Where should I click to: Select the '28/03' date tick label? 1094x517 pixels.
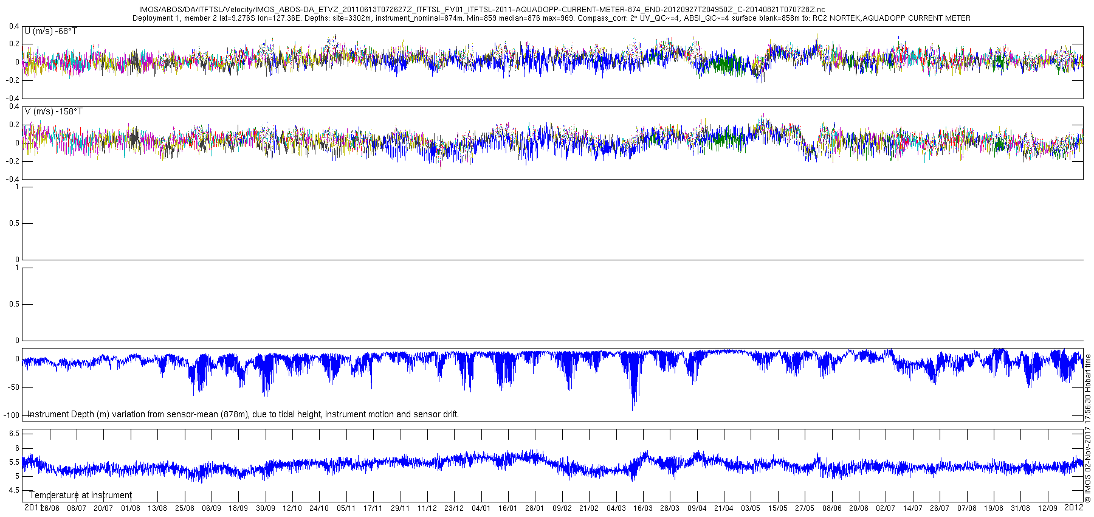[670, 508]
